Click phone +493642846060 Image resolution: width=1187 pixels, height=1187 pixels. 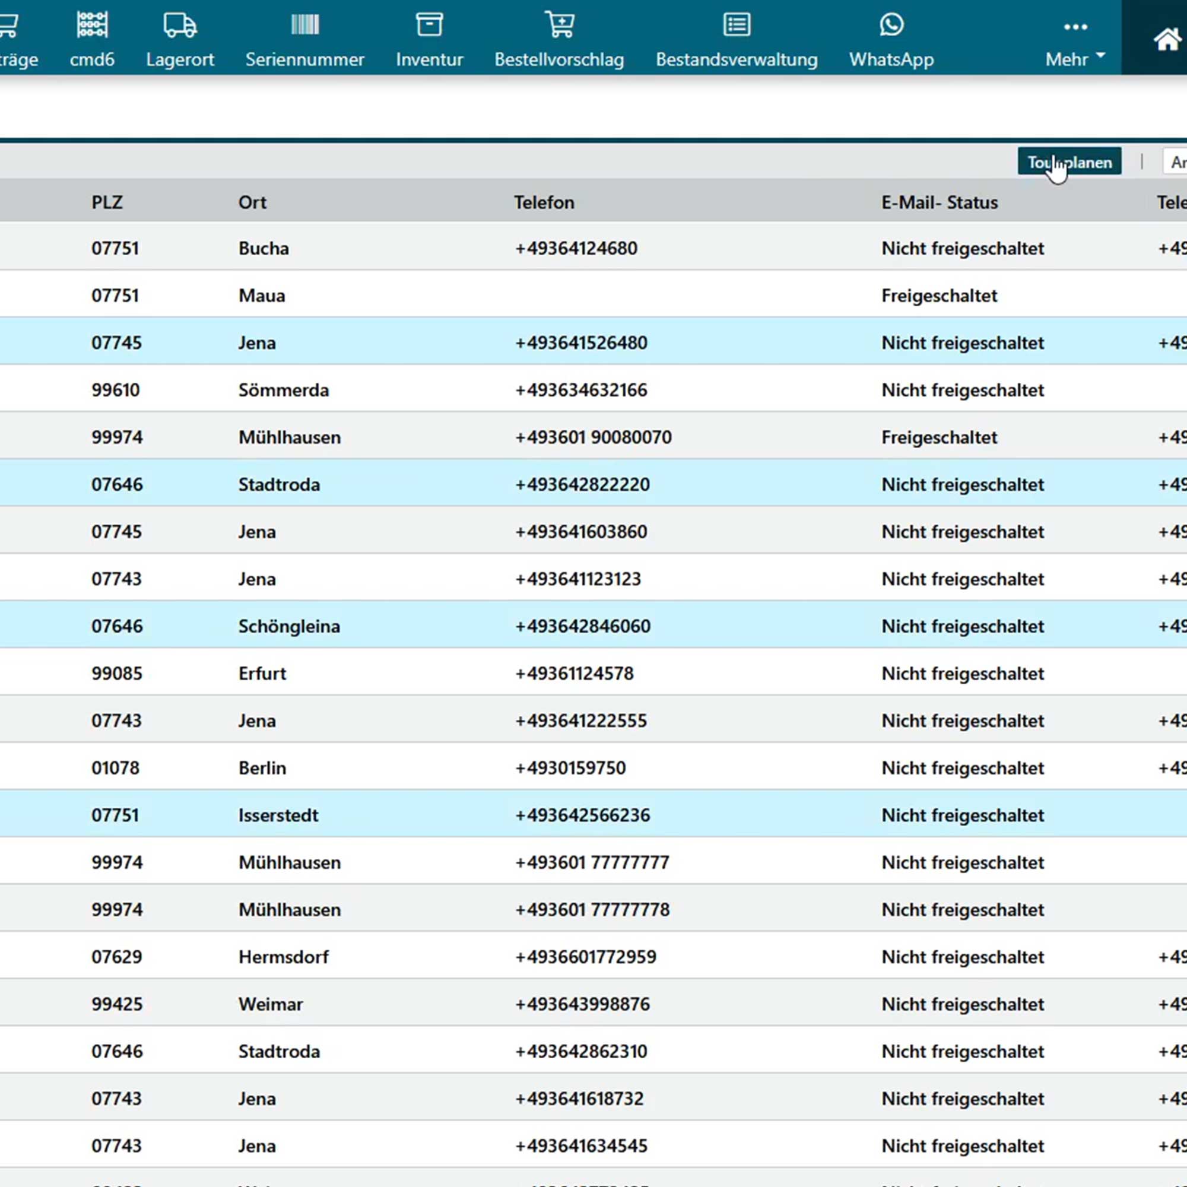(x=582, y=627)
